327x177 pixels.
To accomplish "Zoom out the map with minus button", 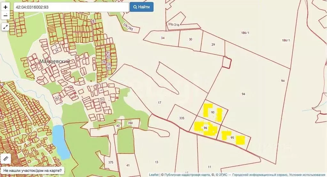I will tap(5, 15).
